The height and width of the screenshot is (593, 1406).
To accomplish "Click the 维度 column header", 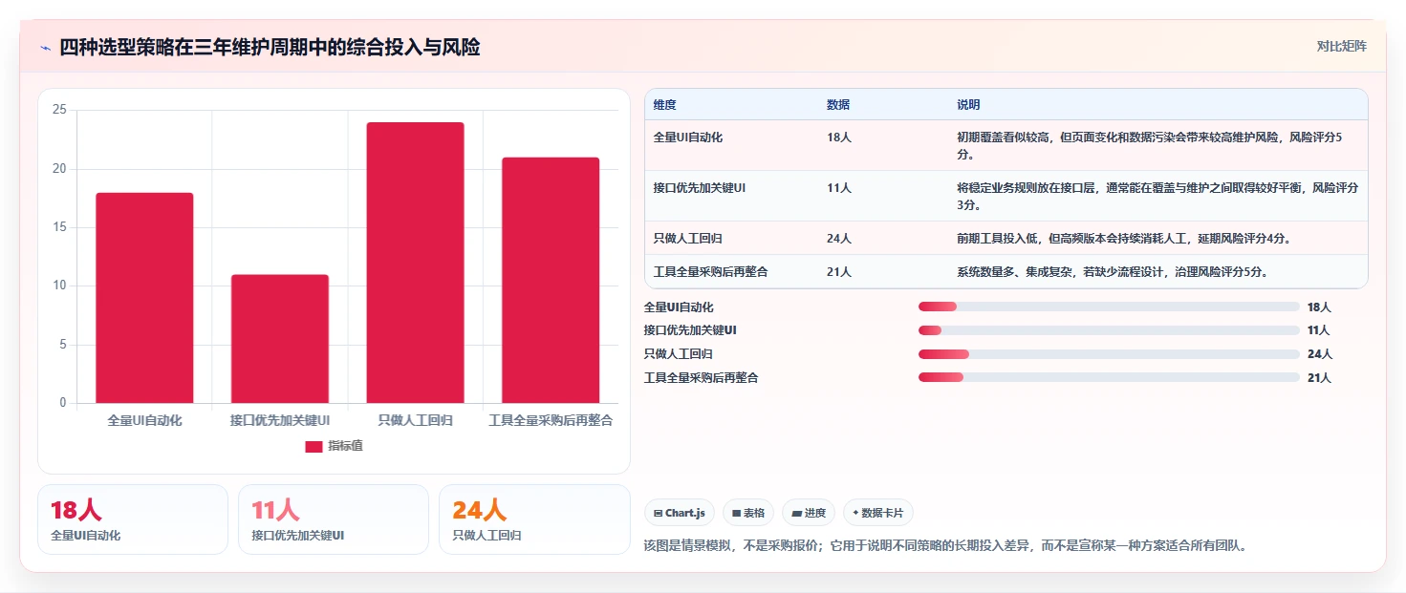I will tap(665, 105).
